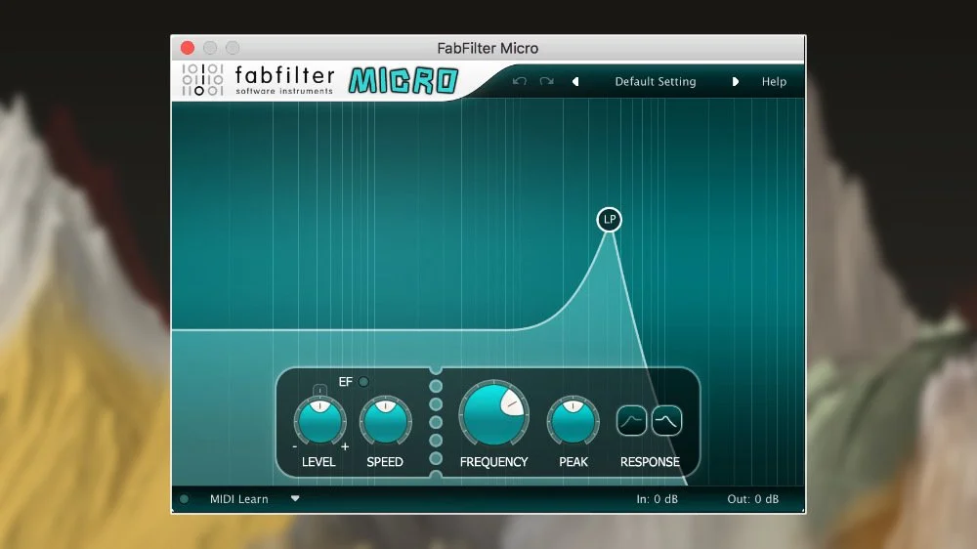The width and height of the screenshot is (977, 549).
Task: Click the In: 0 dB input level
Action: (657, 499)
